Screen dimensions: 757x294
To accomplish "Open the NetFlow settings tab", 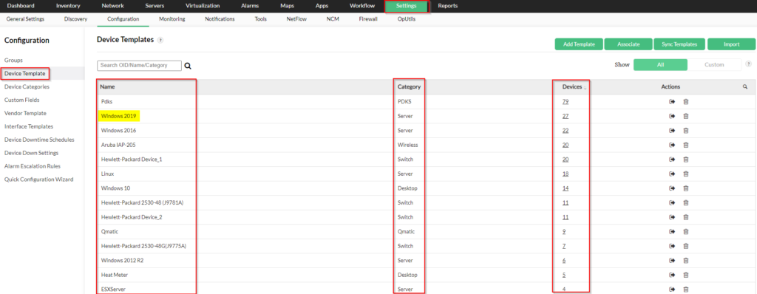I will point(296,19).
